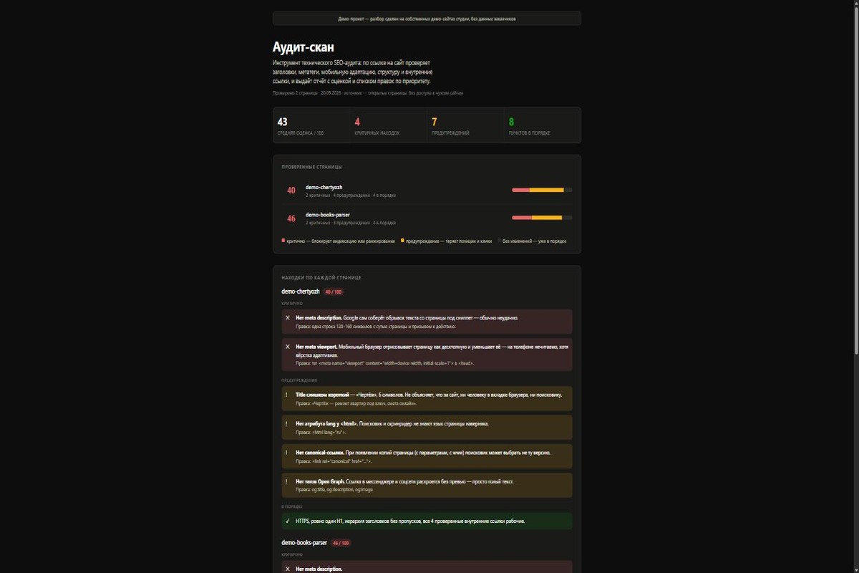Click the yellow "предупреждение" legend swatch

(402, 241)
